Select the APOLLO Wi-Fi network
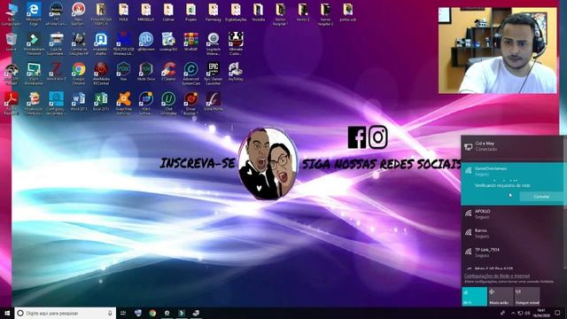This screenshot has height=319, width=567. [512, 214]
